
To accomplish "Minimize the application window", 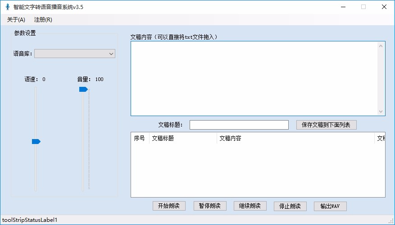I will coord(343,7).
